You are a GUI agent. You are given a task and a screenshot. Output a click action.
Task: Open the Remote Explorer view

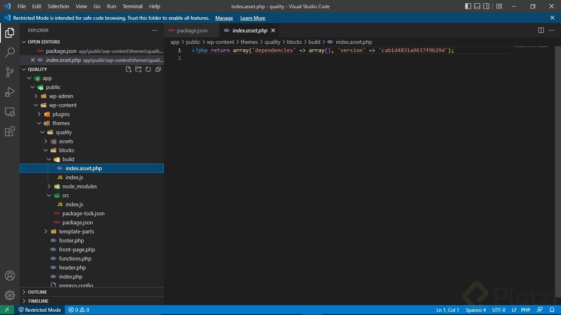pos(10,112)
